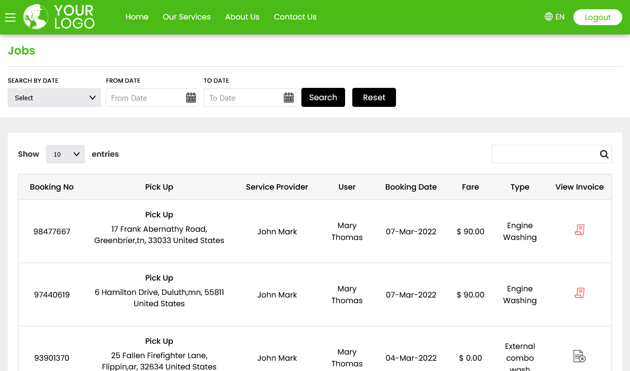The height and width of the screenshot is (371, 630).
Task: Open the calendar picker for From Date
Action: [x=191, y=97]
